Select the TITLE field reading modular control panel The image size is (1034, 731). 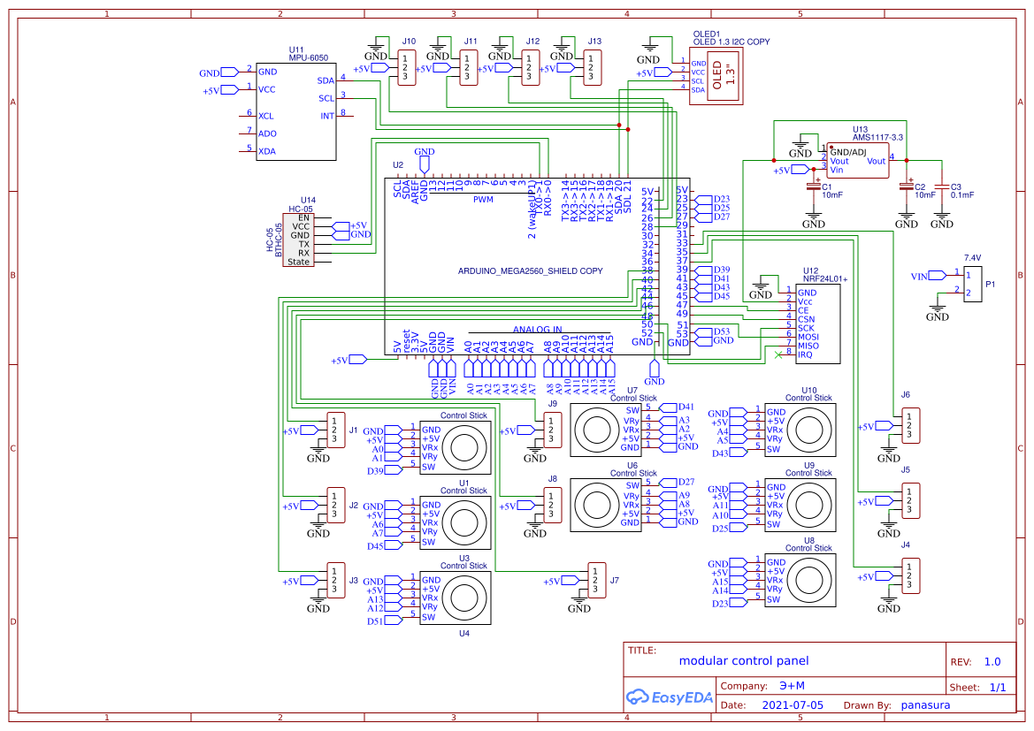tap(743, 660)
